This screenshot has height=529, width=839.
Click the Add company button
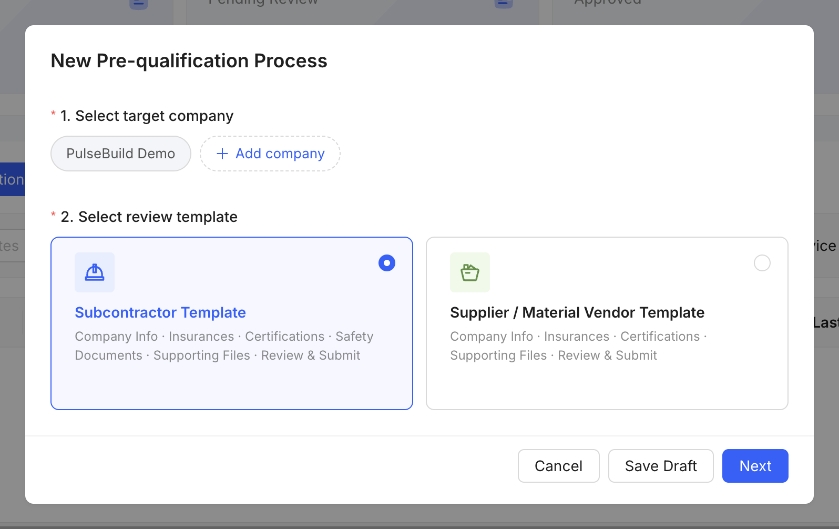(270, 154)
